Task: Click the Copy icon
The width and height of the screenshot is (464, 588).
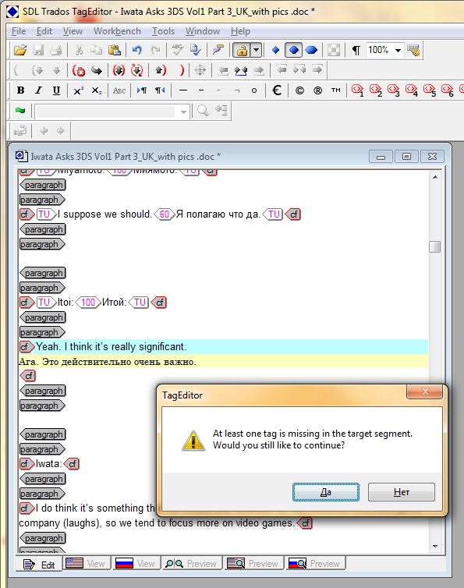Action: coord(97,50)
